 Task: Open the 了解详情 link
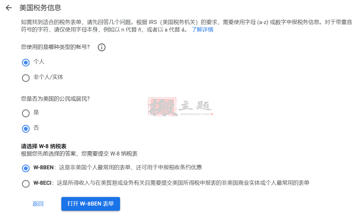202,29
